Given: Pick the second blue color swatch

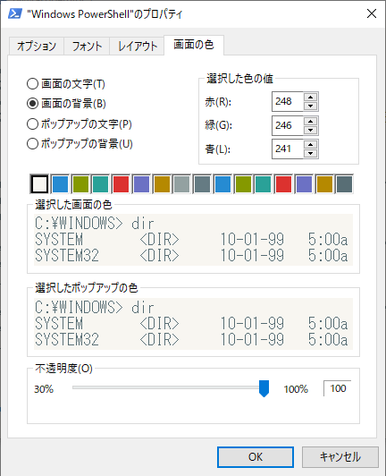Looking at the screenshot, I should [222, 184].
